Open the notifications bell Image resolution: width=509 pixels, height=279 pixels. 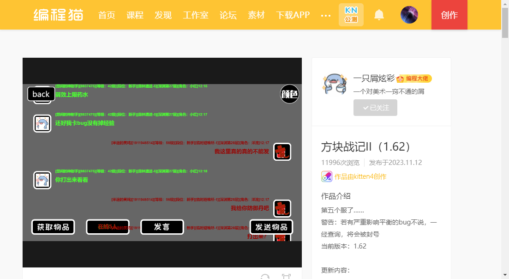pyautogui.click(x=379, y=15)
